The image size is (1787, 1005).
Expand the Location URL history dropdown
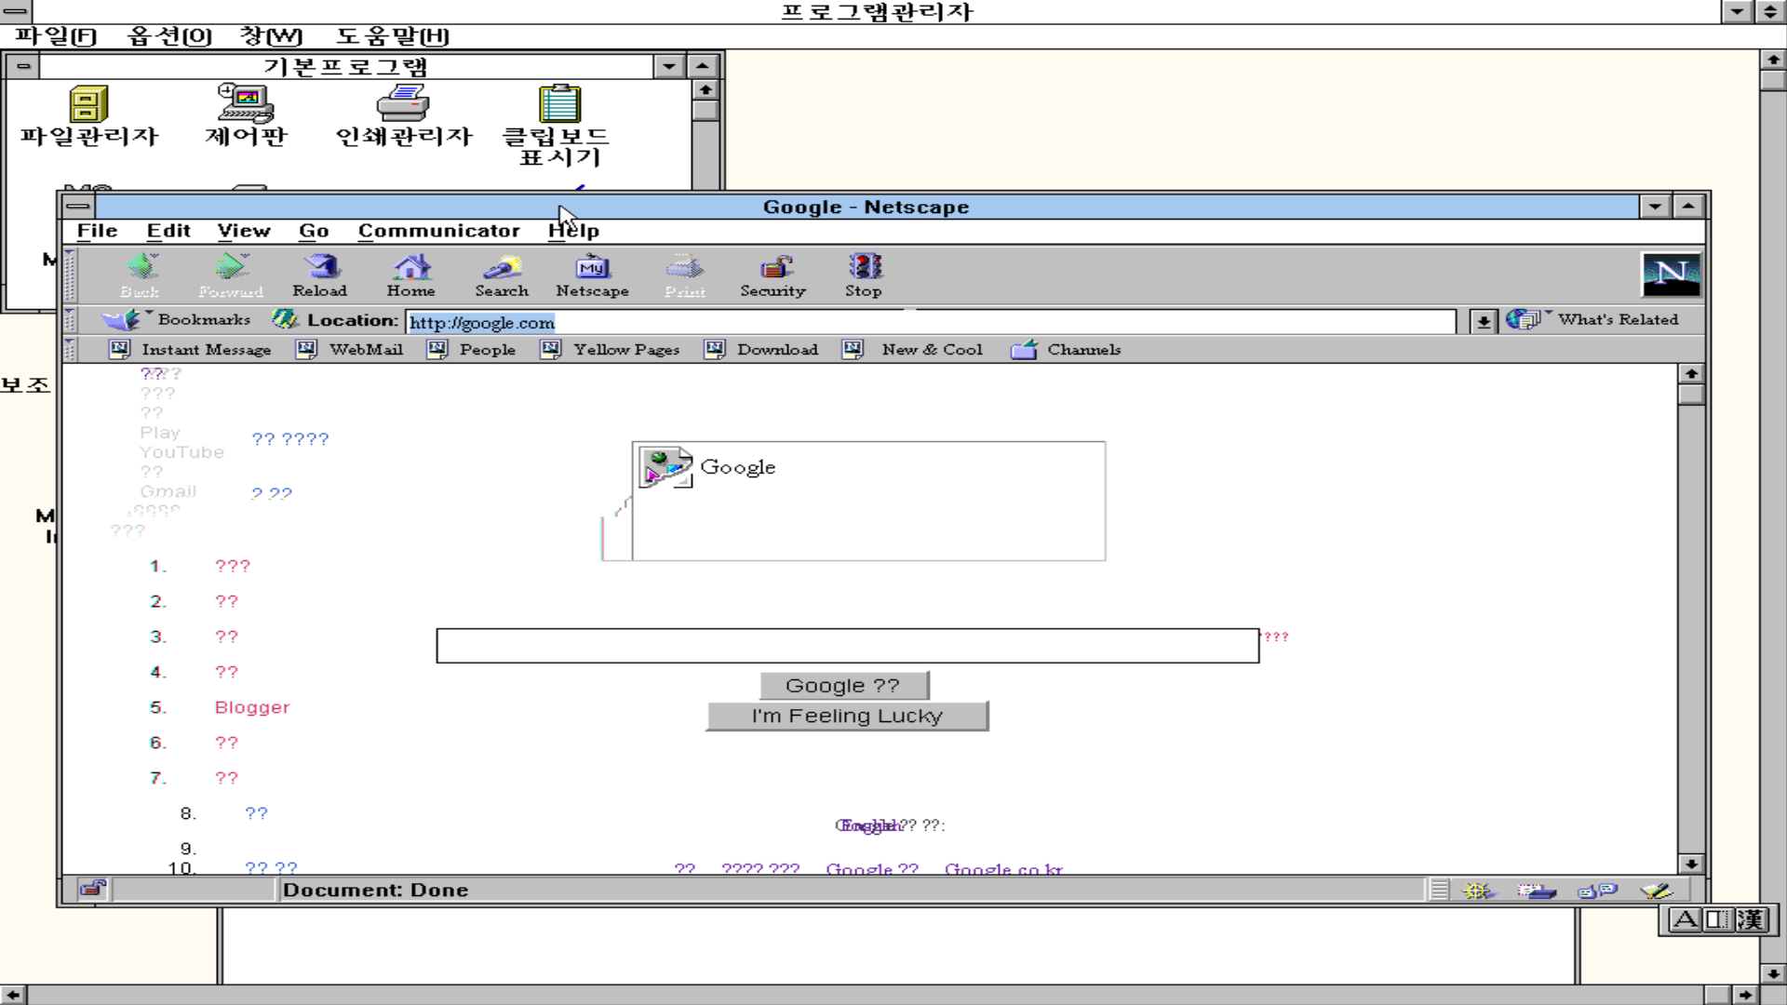1484,321
